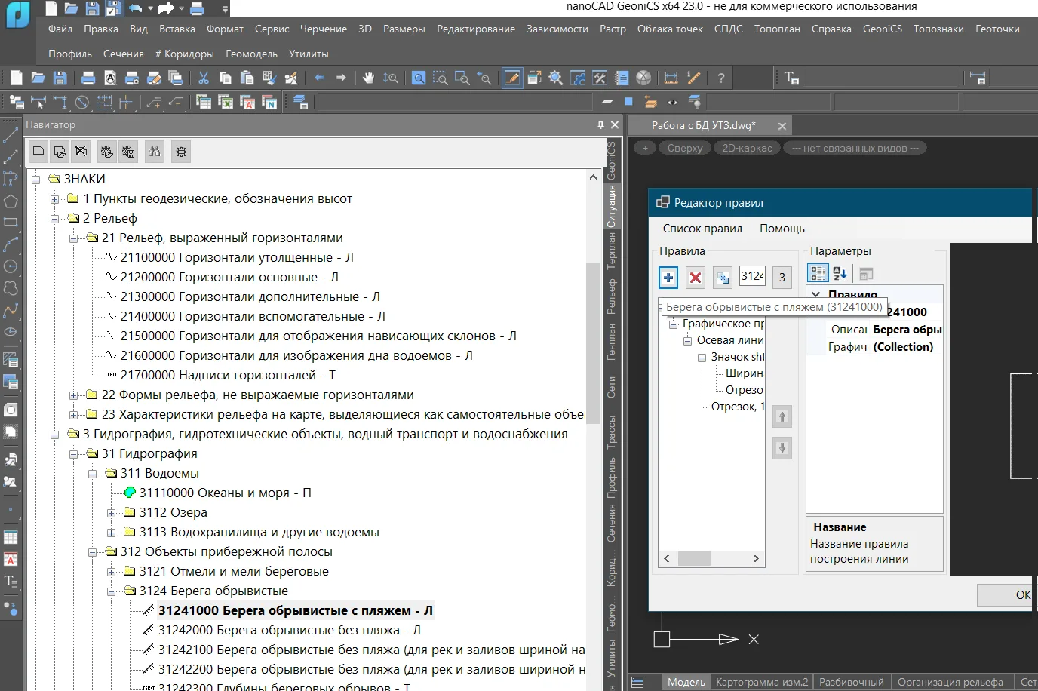1038x691 pixels.
Task: Open the Черчение menu
Action: pos(323,29)
